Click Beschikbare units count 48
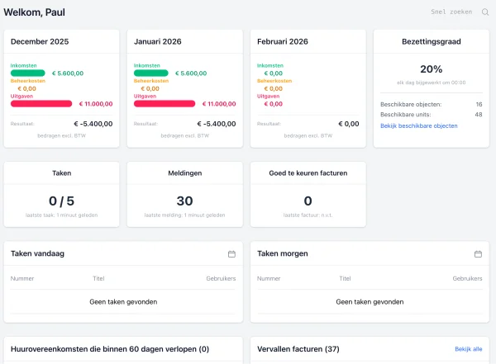 (479, 115)
